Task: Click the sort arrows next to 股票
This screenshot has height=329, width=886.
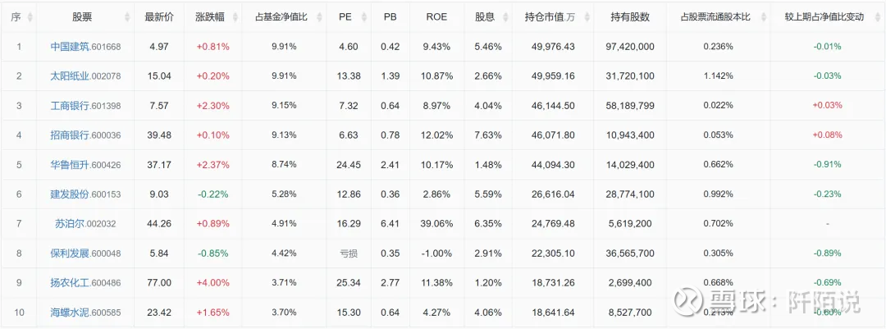Action: (127, 17)
